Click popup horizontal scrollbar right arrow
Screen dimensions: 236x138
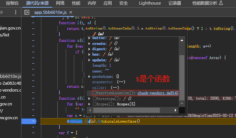[x=176, y=110]
